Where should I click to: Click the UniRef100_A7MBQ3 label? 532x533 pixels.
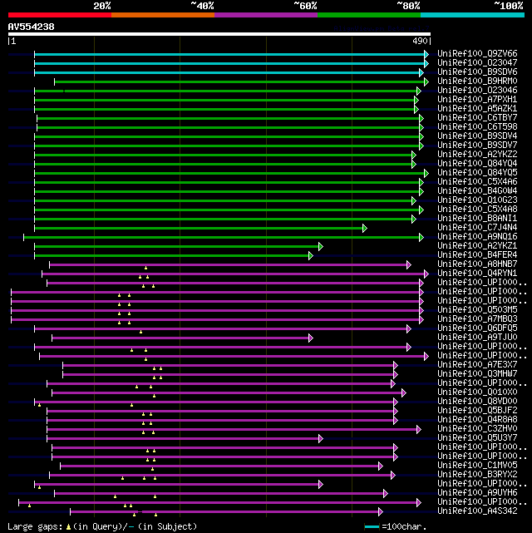click(477, 318)
